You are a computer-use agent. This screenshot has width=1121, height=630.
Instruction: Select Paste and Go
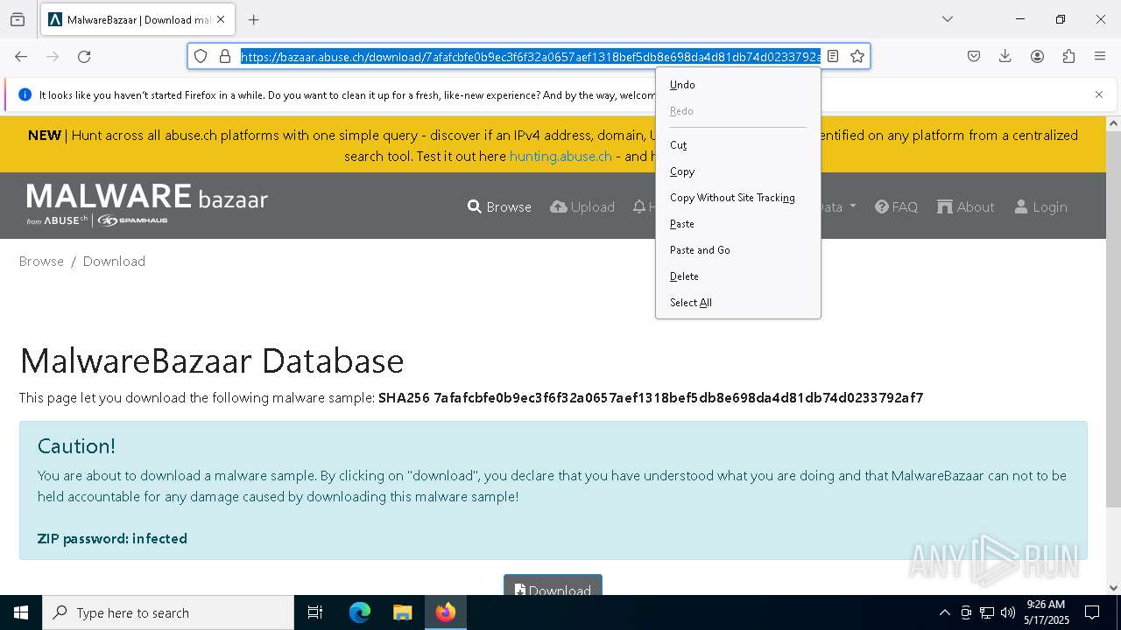click(738, 250)
